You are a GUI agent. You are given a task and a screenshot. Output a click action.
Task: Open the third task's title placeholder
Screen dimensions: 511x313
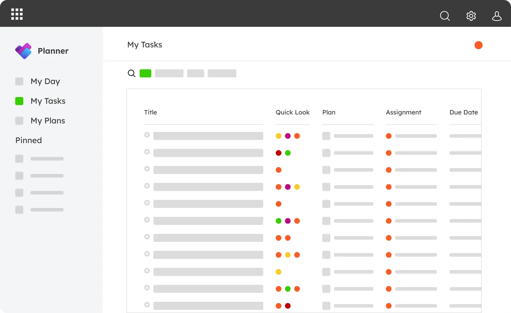tap(208, 170)
